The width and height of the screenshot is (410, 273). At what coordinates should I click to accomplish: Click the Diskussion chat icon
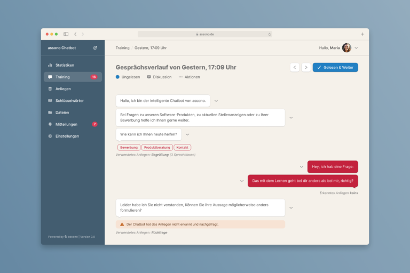click(149, 77)
